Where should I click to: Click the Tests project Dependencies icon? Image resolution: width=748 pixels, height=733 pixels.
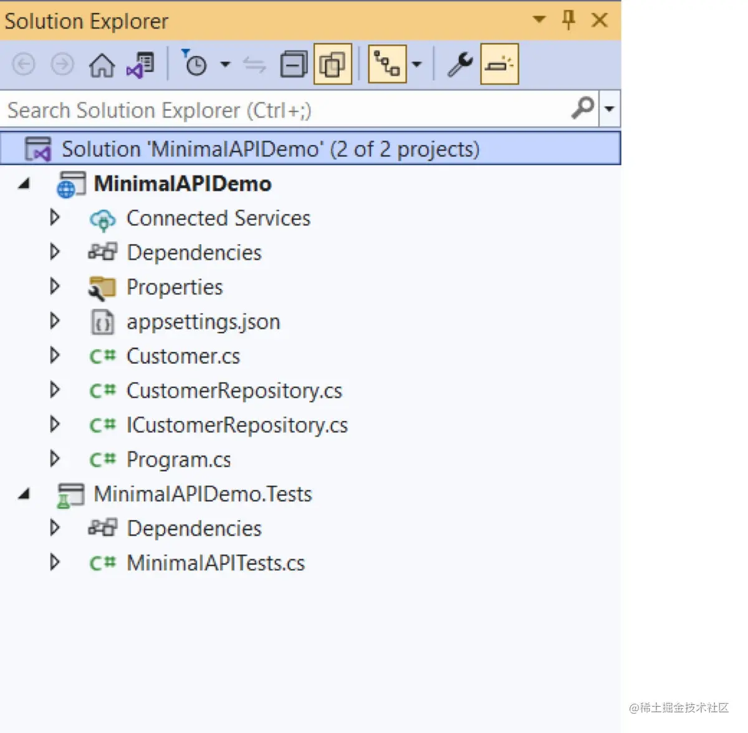[x=102, y=528]
